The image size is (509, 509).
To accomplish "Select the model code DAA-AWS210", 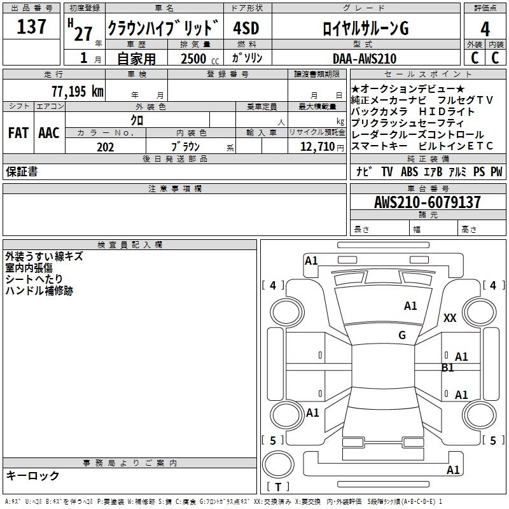I will [x=364, y=59].
